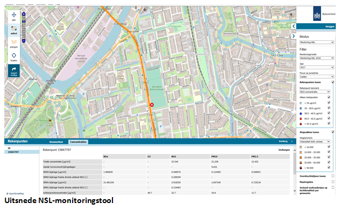Click the zoom level slider bar
The image size is (346, 210).
click(x=24, y=28)
